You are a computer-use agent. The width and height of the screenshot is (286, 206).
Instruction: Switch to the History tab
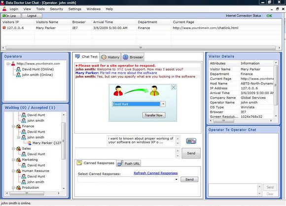point(110,57)
